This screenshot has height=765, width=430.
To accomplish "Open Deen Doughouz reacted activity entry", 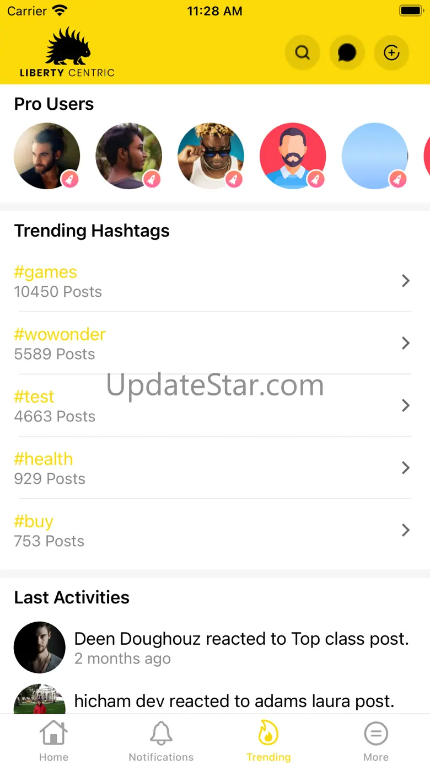I will pos(241,639).
